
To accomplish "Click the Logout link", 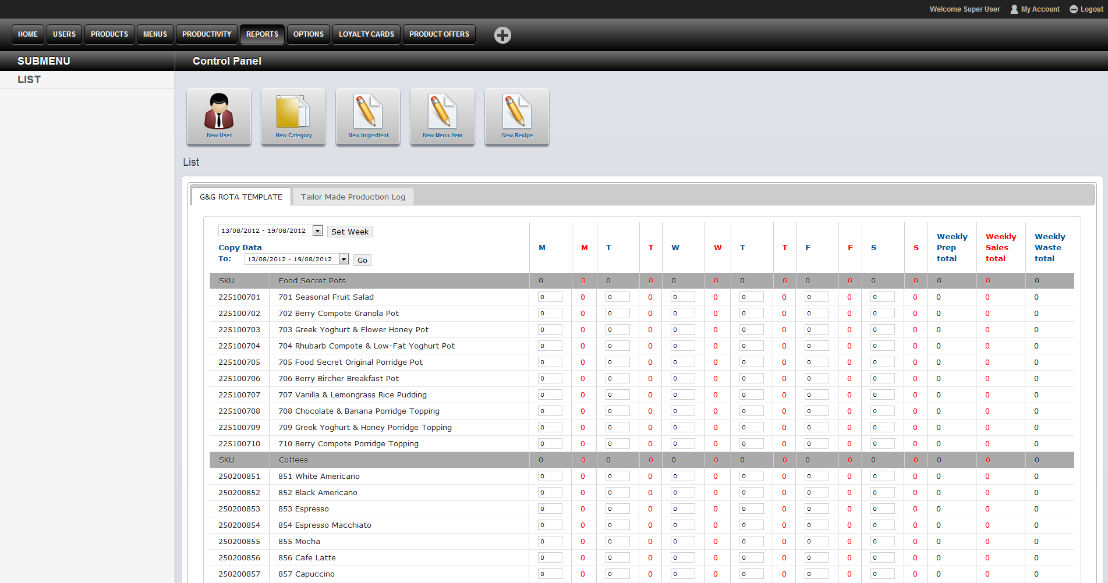I will 1092,9.
